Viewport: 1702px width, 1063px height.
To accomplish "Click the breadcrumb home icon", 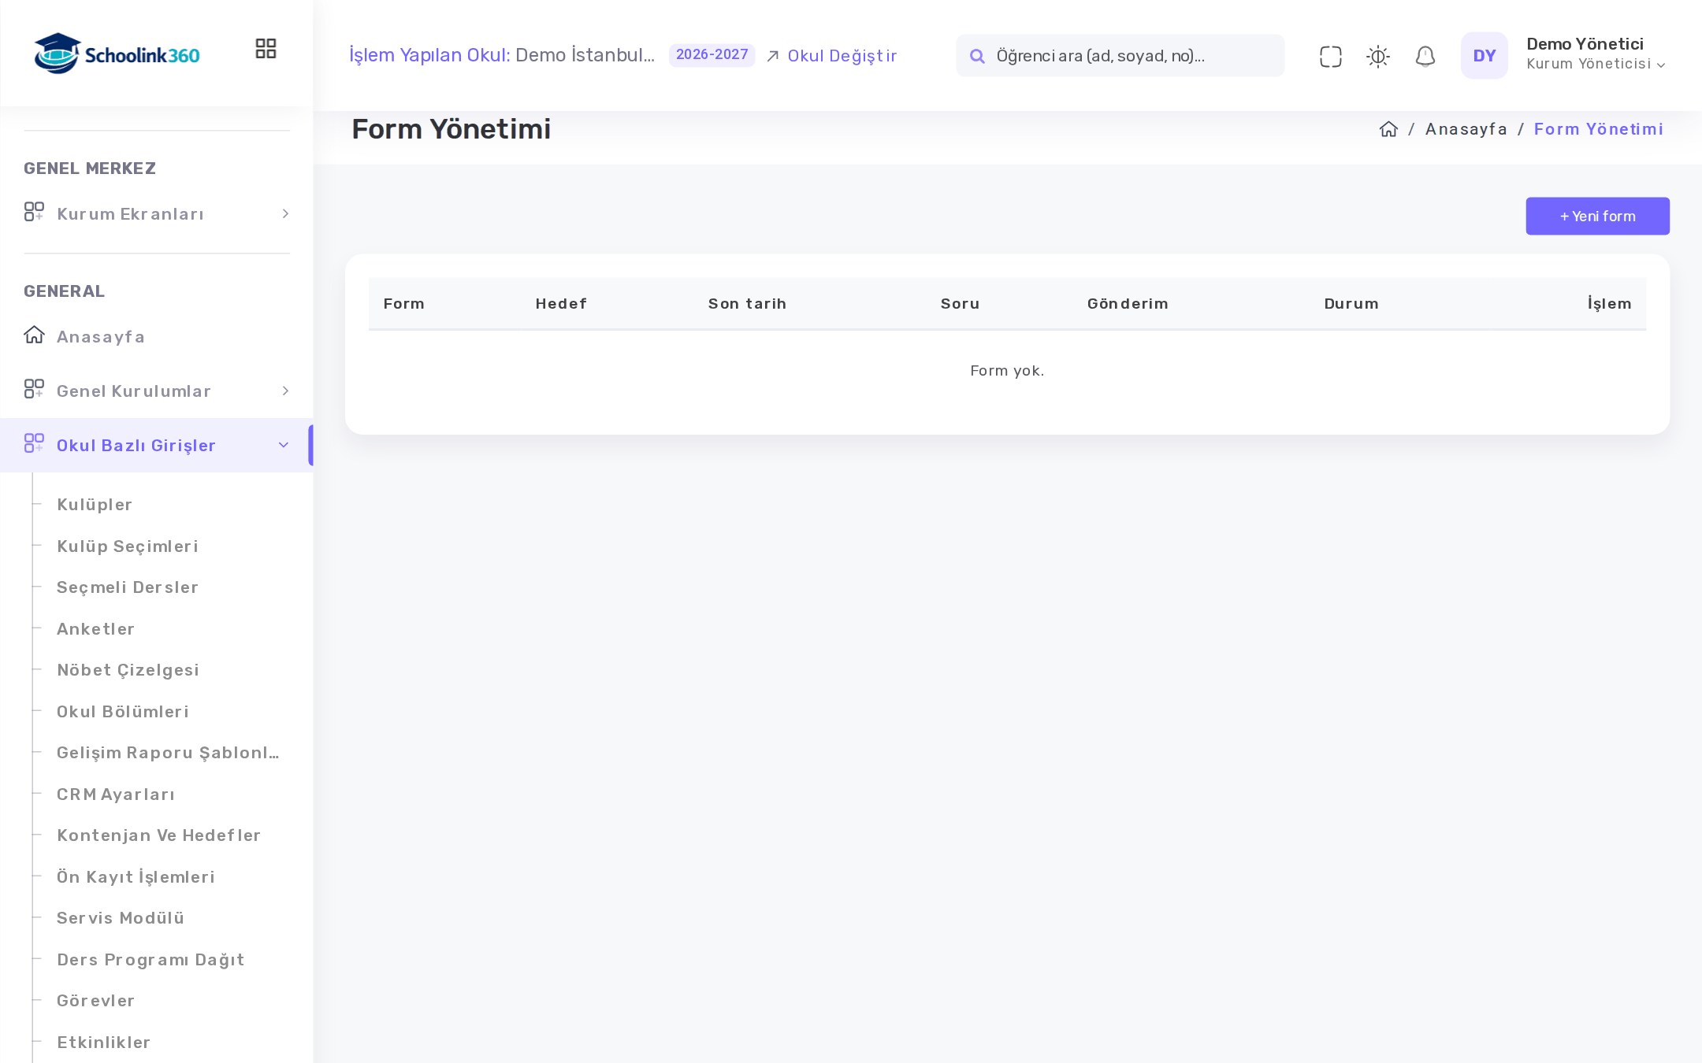I will (1388, 129).
